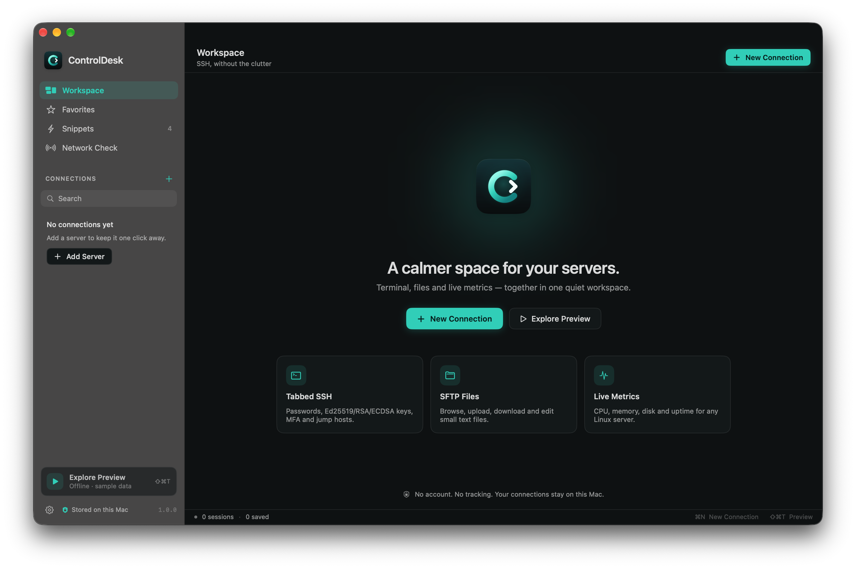Open the sidebar Explore Preview card
The width and height of the screenshot is (856, 569).
pyautogui.click(x=108, y=481)
